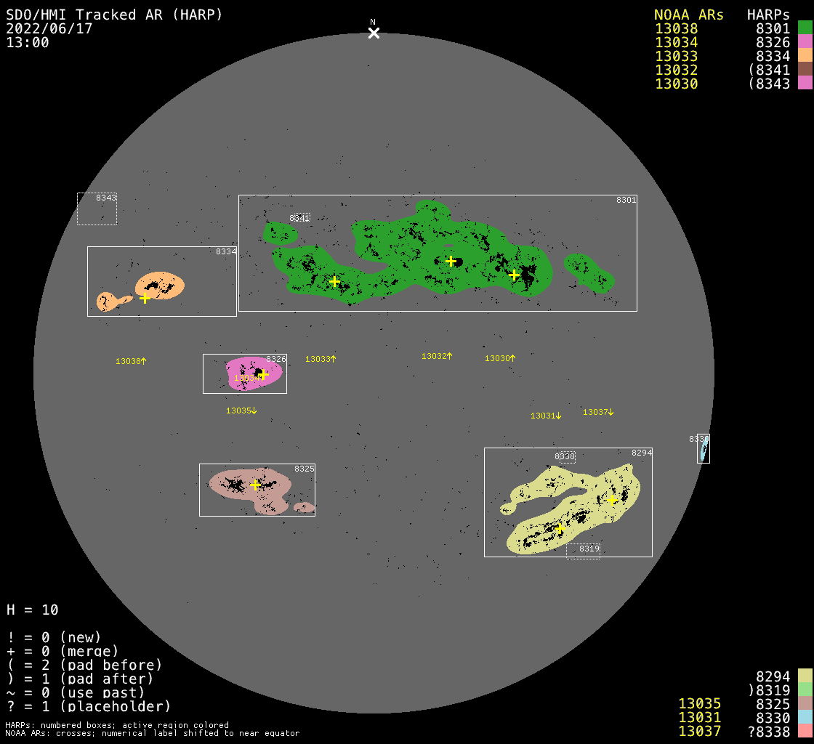This screenshot has height=744, width=814.
Task: Click the yellow-green legend swatch for HARP 8294
Action: (805, 676)
